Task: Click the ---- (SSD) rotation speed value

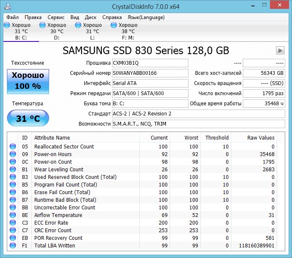Action: tap(264, 83)
